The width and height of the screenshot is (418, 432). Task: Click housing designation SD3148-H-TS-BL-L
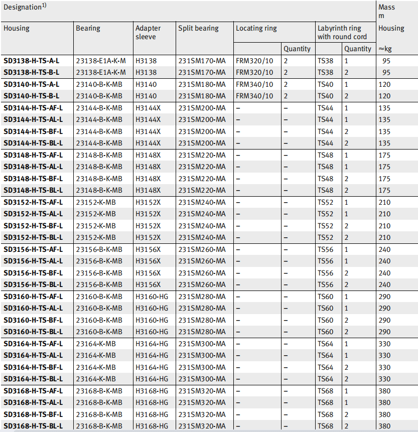pyautogui.click(x=33, y=190)
